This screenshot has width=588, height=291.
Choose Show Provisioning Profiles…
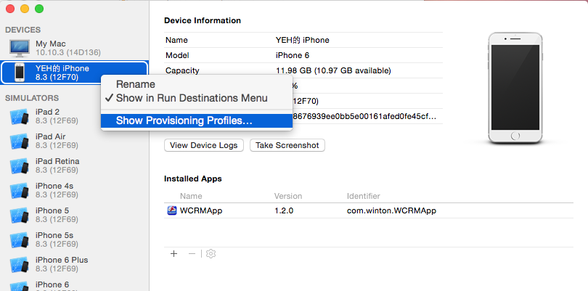197,120
